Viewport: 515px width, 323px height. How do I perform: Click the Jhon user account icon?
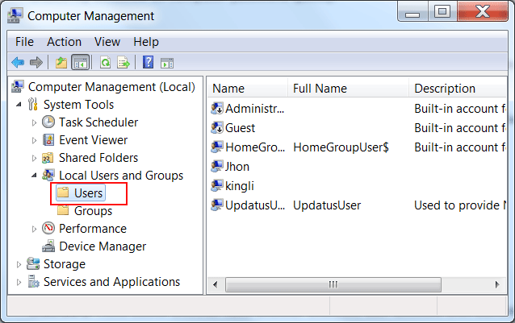tap(217, 167)
